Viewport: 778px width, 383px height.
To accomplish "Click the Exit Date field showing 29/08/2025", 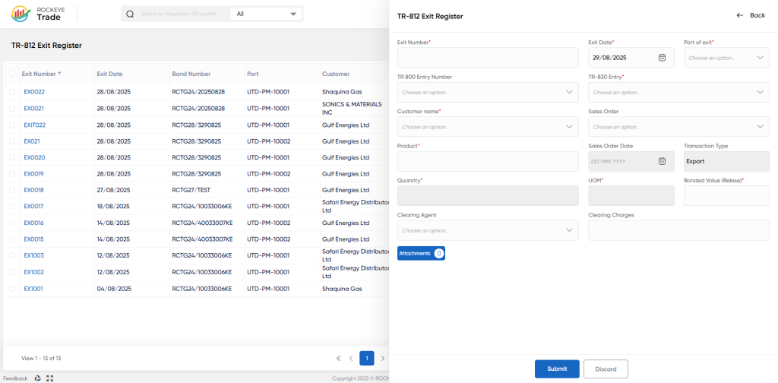I will click(631, 58).
